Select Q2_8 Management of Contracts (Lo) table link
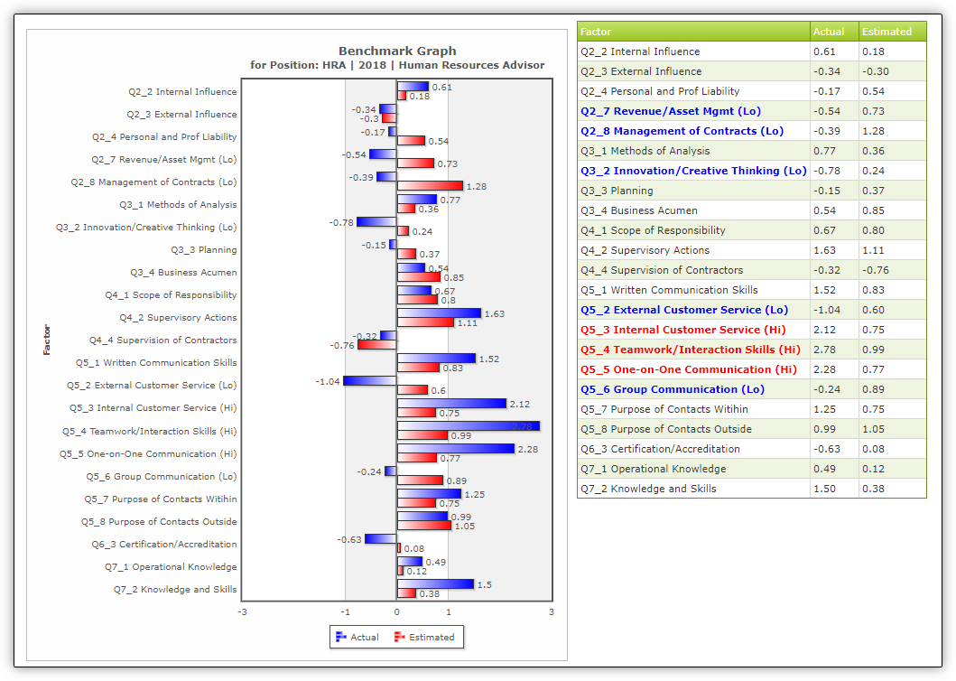The image size is (956, 681). pyautogui.click(x=682, y=131)
